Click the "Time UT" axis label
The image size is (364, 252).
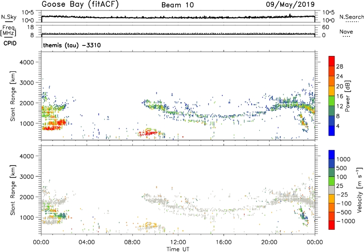178,249
